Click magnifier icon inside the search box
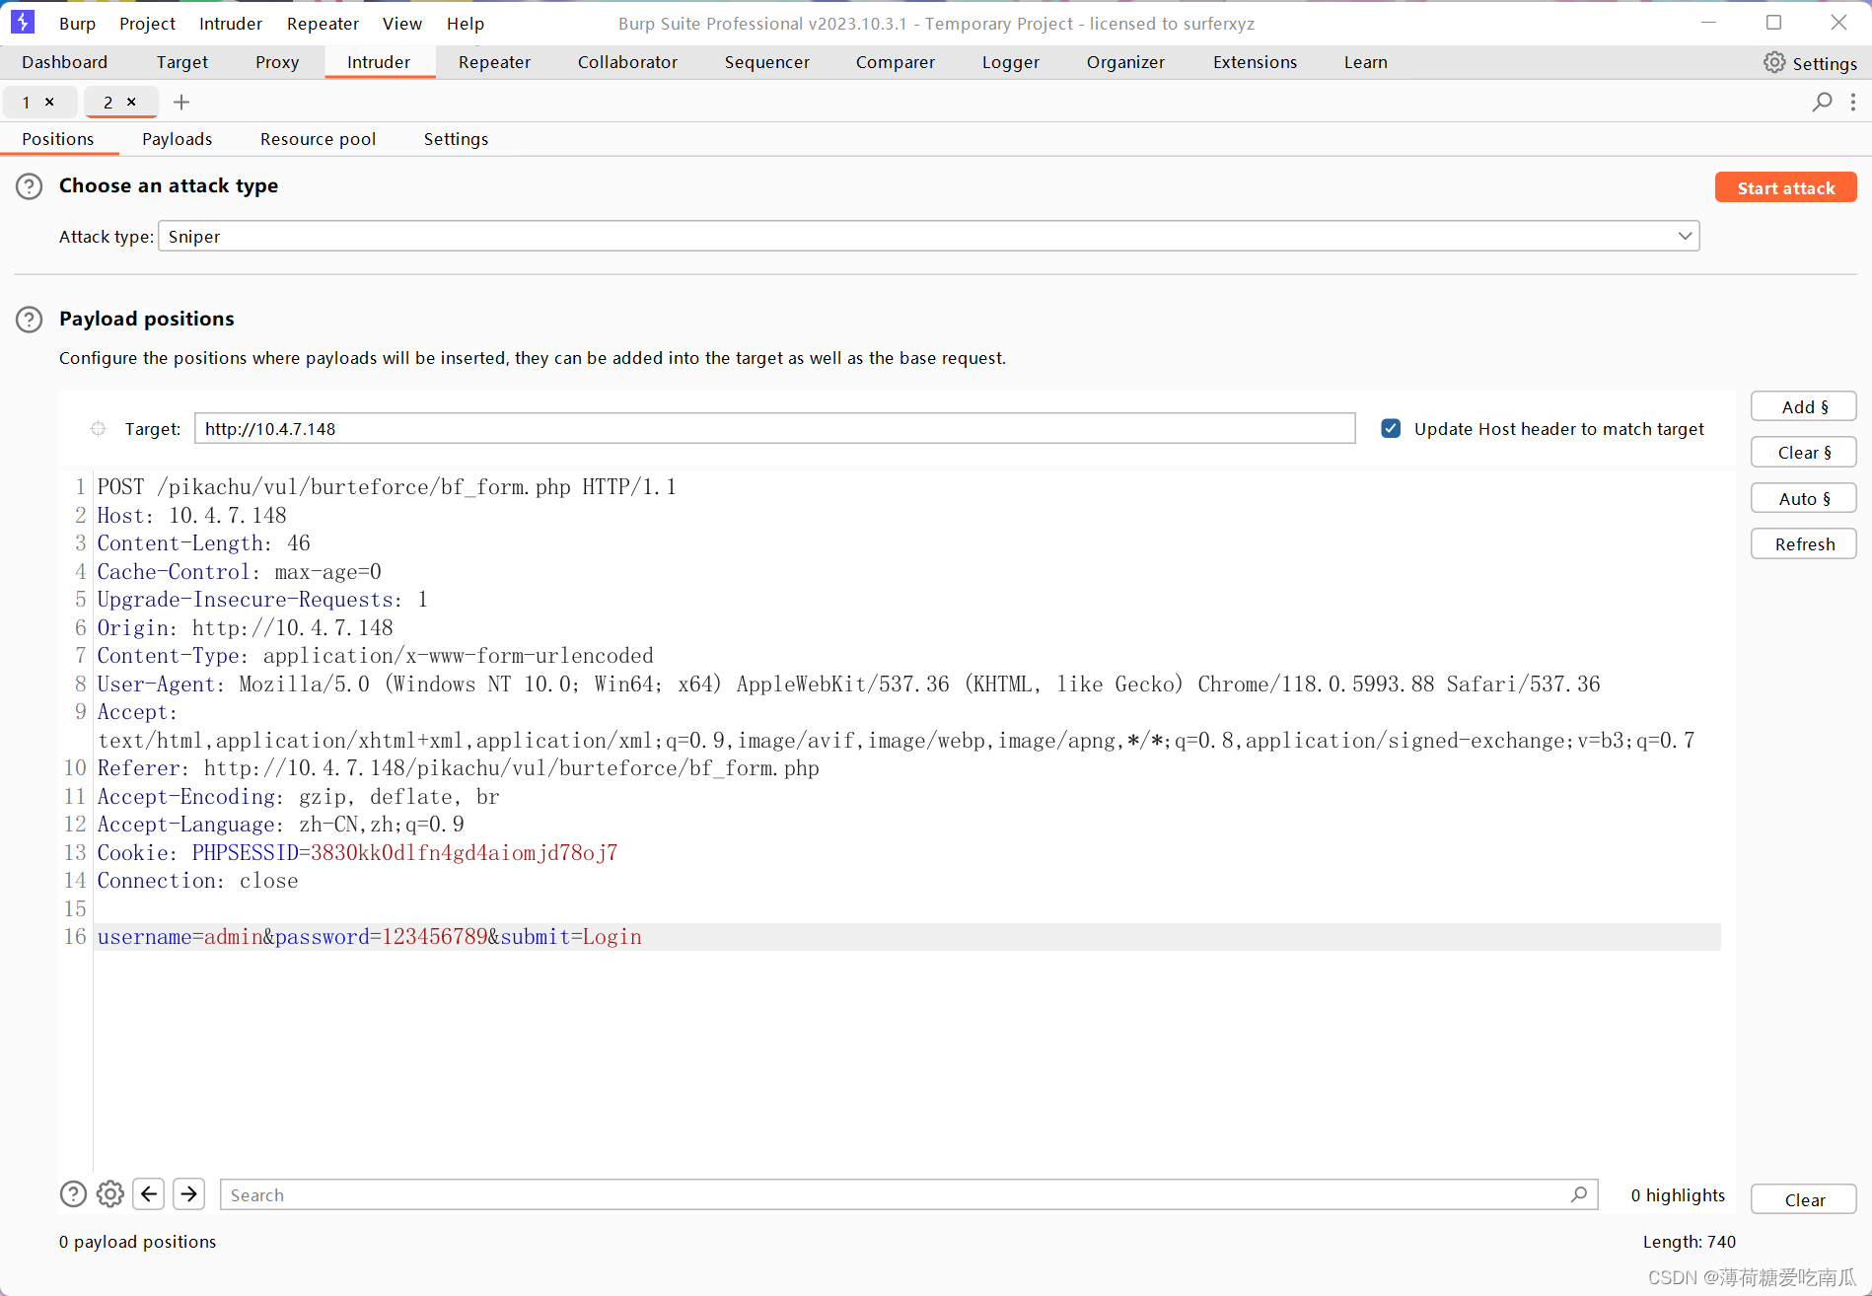1872x1296 pixels. coord(1579,1194)
